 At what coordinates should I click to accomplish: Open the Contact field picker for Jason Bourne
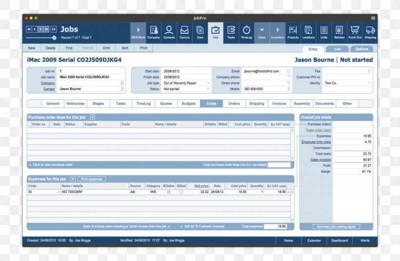122,88
